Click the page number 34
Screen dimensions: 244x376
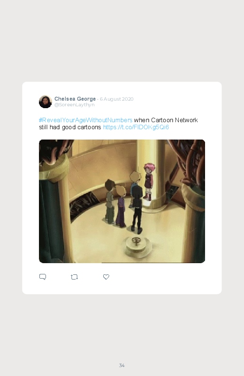click(x=122, y=365)
